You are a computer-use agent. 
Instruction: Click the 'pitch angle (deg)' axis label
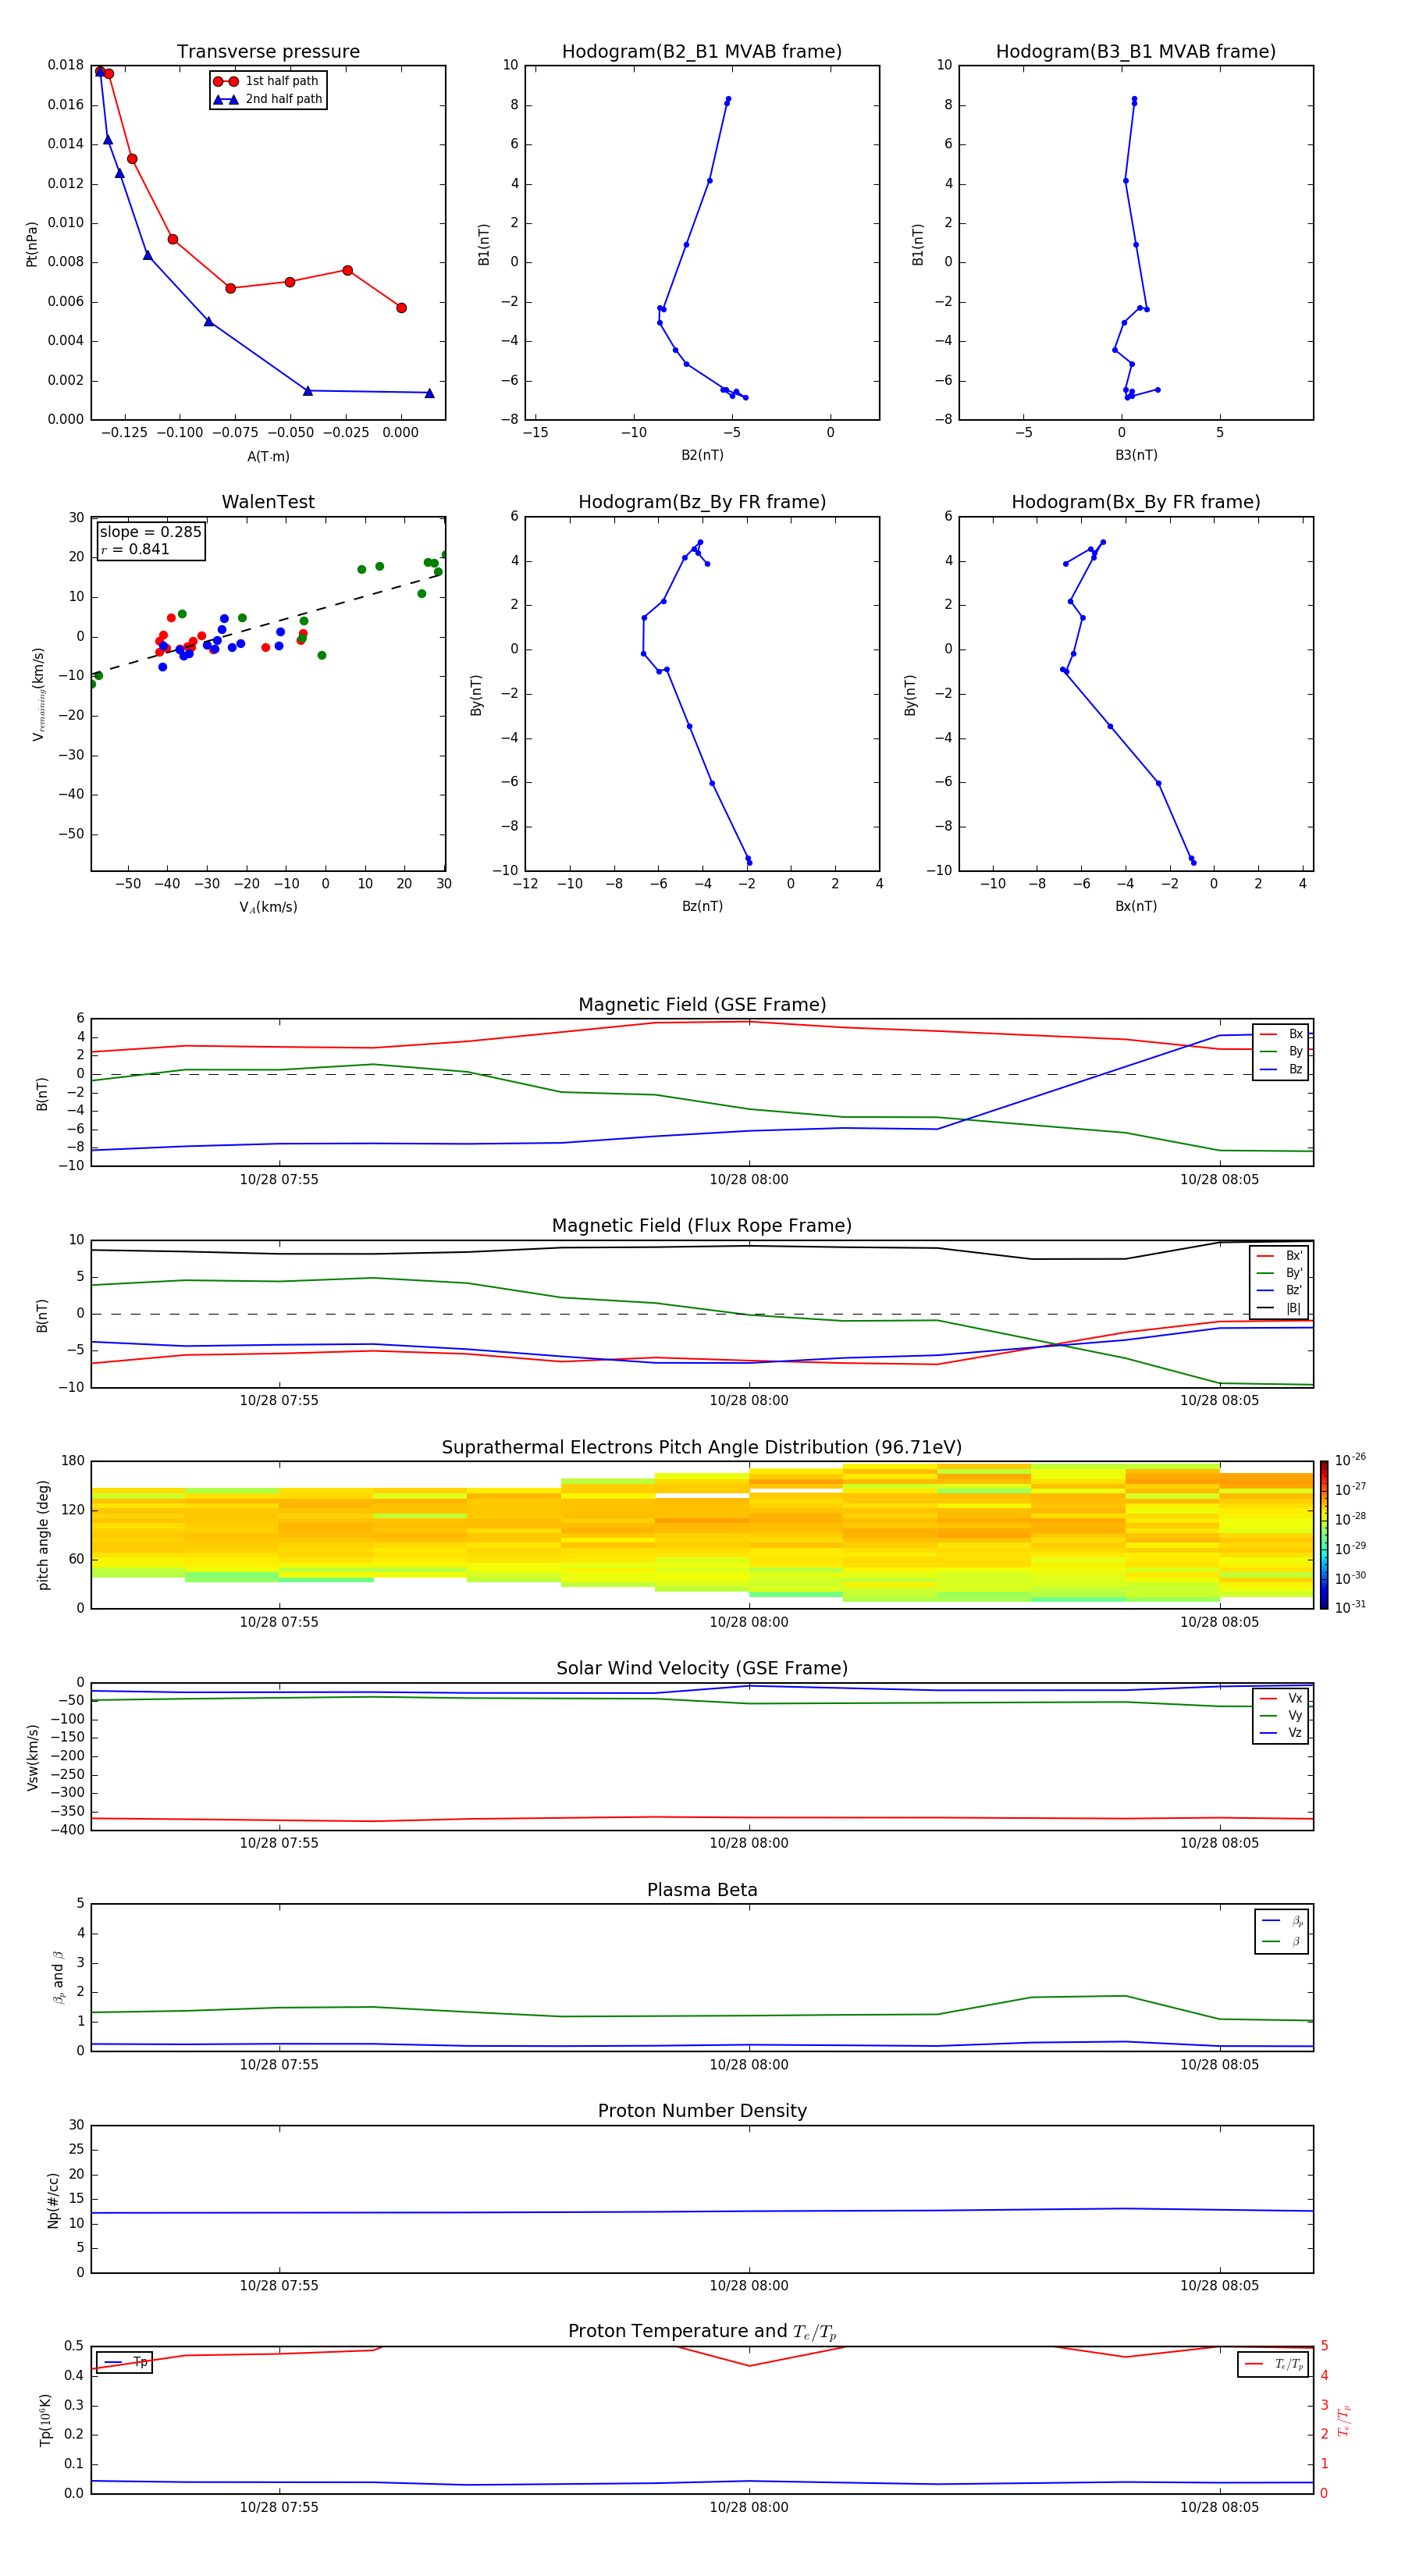pyautogui.click(x=43, y=1535)
